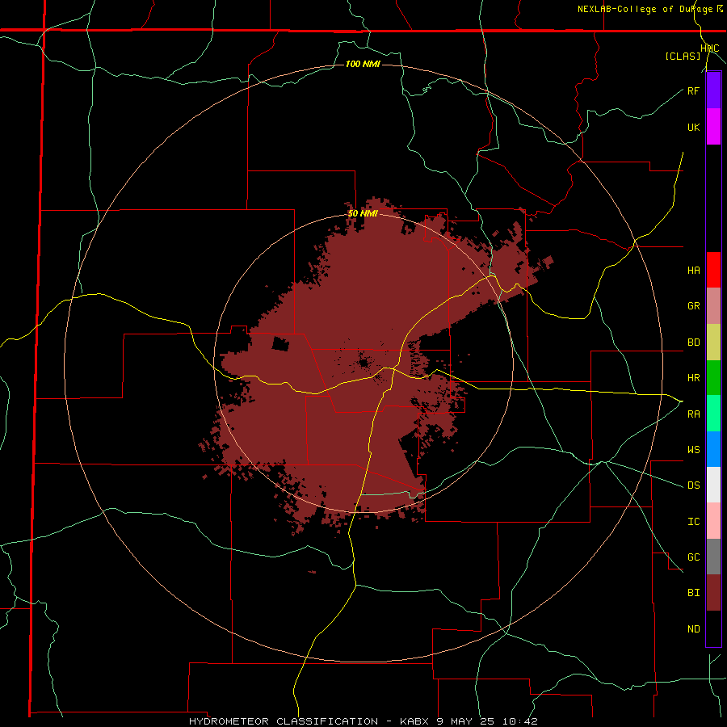This screenshot has width=727, height=727.
Task: Click the Hydrometeor Classification KABX caption
Action: click(x=363, y=721)
